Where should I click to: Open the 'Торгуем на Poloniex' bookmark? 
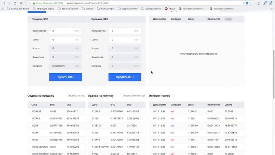(x=191, y=9)
